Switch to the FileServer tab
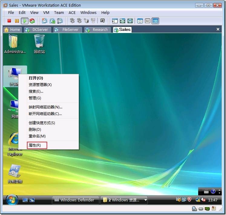 [68, 30]
